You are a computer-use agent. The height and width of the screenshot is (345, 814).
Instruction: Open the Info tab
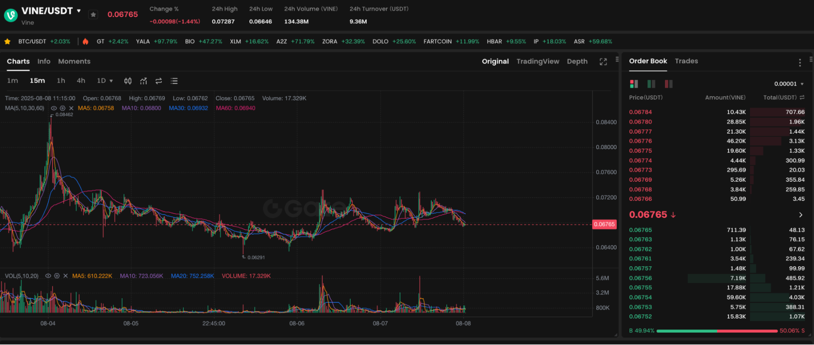(x=44, y=62)
